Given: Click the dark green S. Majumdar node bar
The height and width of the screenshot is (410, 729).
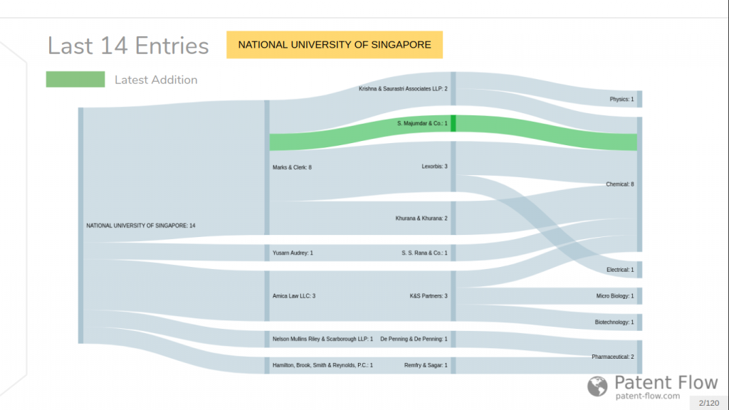Looking at the screenshot, I should point(453,123).
